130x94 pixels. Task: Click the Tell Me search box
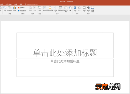click(x=31, y=4)
